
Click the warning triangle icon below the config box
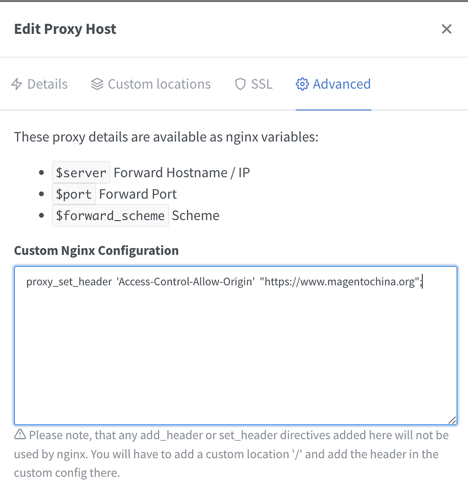(x=20, y=434)
